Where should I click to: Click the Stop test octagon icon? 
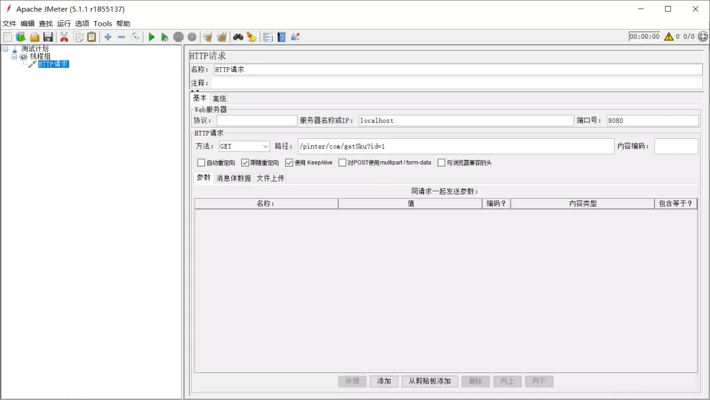178,37
